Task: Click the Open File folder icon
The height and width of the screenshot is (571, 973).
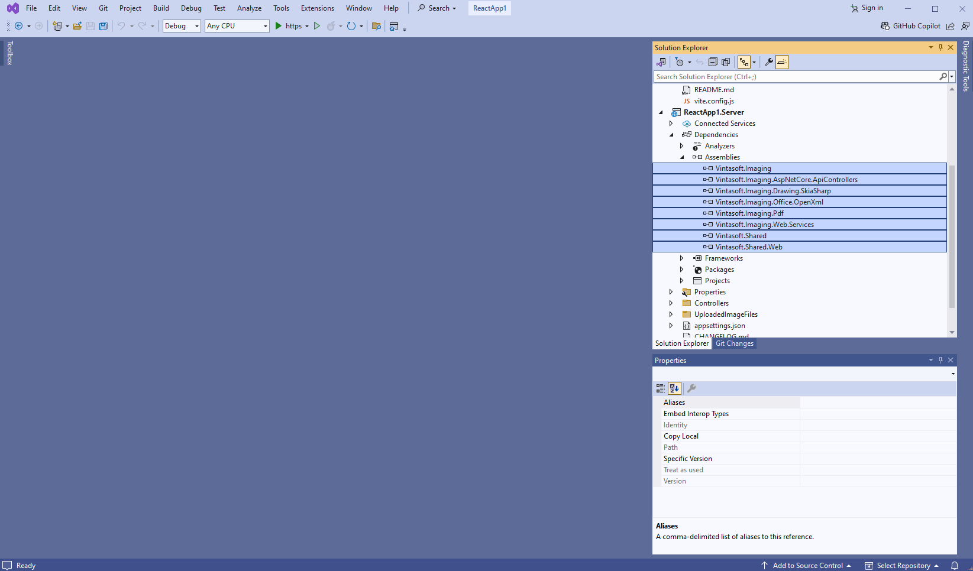Action: tap(77, 26)
